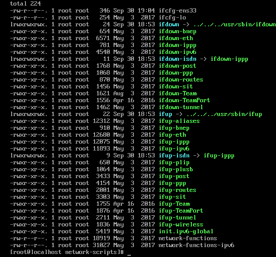Select the ifup-wireless filename

tap(181, 225)
